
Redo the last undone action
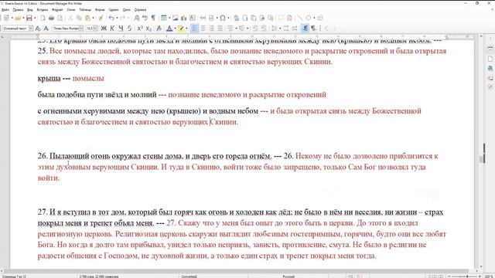pos(123,18)
